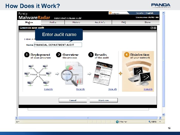This screenshot has height=135, width=180.
Task: Click the 'Automated malware audit' text
Action: click(x=67, y=18)
